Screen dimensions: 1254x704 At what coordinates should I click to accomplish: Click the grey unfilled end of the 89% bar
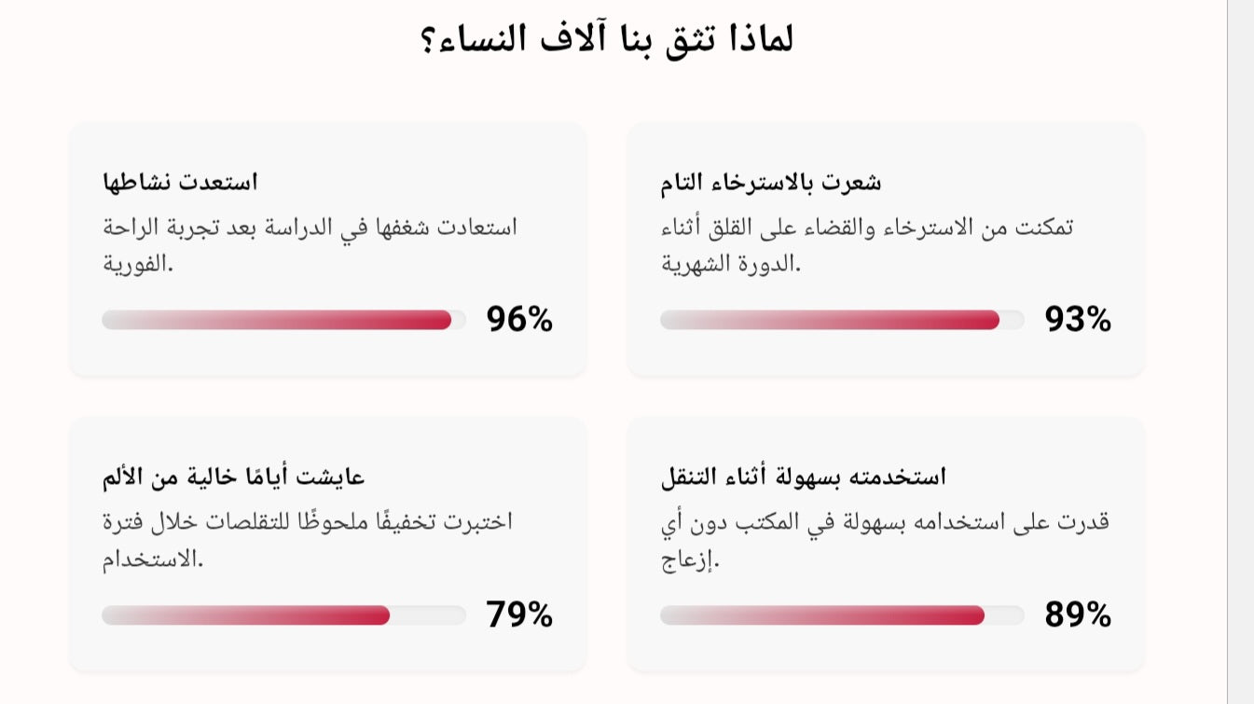(1005, 615)
